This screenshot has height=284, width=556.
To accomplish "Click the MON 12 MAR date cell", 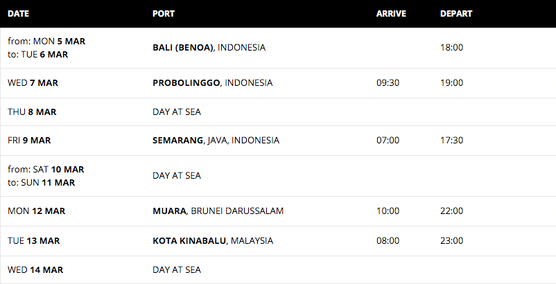I will coord(36,211).
